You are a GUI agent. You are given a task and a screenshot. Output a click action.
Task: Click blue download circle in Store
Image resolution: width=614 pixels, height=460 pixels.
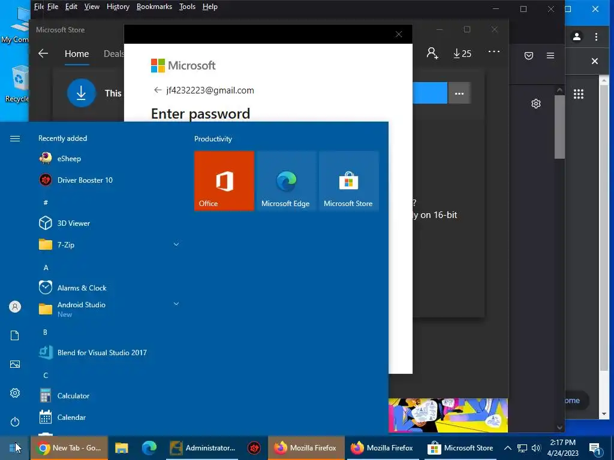pyautogui.click(x=82, y=93)
